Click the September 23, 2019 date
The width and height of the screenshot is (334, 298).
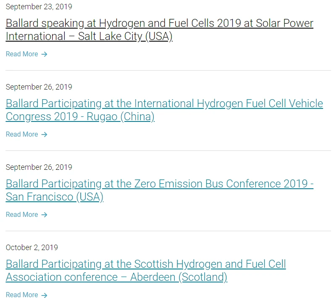pyautogui.click(x=39, y=7)
